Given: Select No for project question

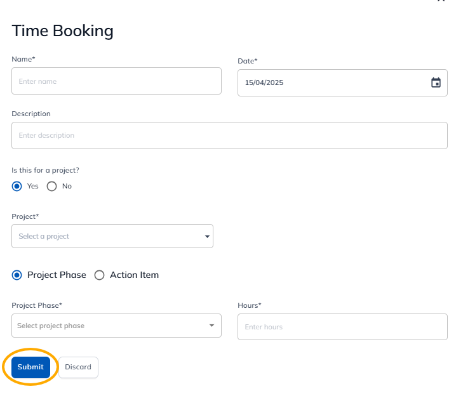Looking at the screenshot, I should (52, 187).
